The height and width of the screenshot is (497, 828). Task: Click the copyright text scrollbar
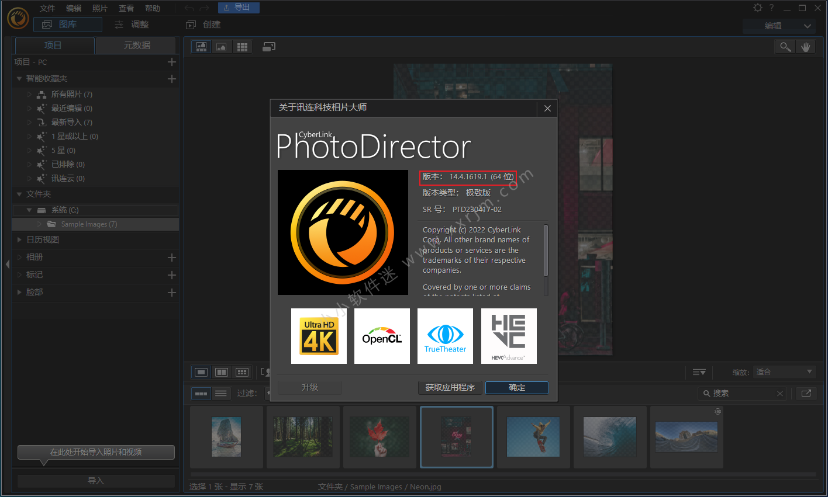tap(546, 251)
